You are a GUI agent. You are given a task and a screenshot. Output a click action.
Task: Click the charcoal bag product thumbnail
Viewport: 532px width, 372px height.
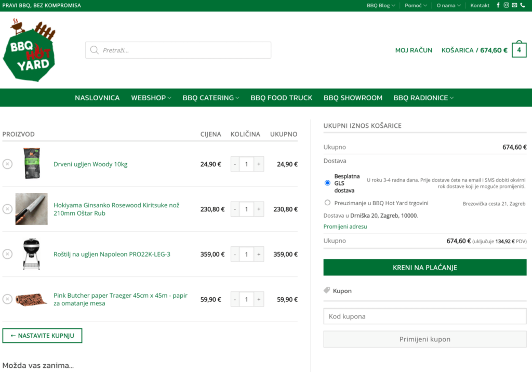click(32, 163)
